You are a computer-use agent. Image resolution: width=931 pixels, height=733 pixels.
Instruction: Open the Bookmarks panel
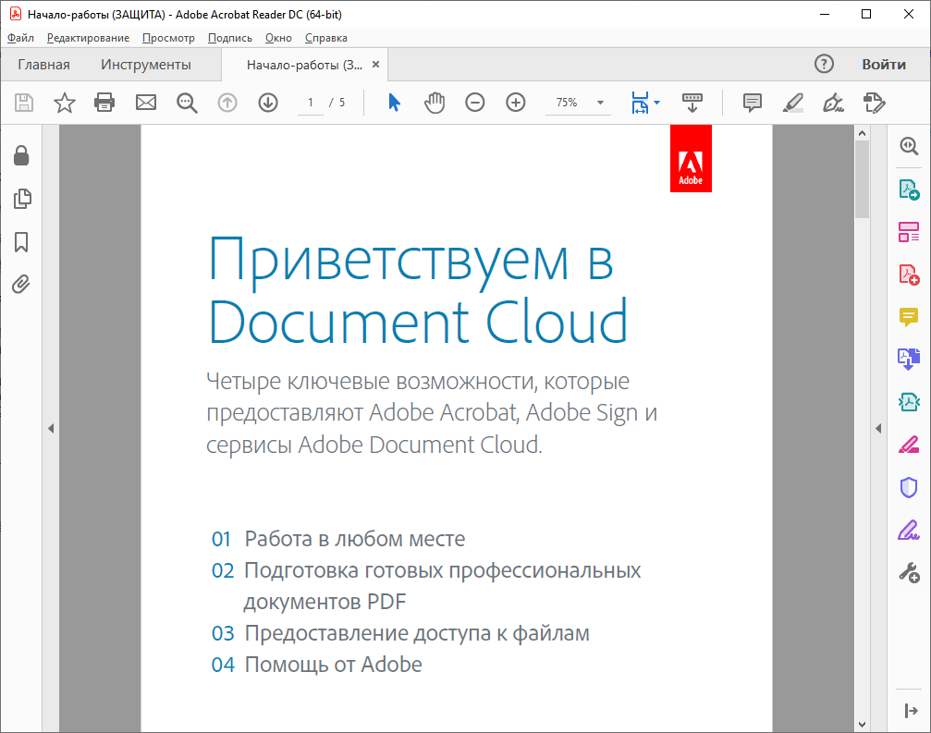[21, 242]
